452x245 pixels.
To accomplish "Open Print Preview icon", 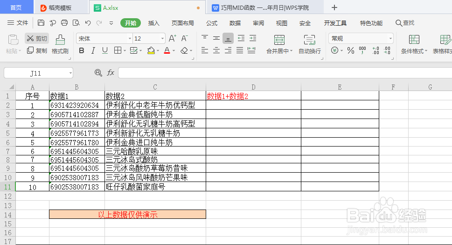I will click(x=76, y=23).
